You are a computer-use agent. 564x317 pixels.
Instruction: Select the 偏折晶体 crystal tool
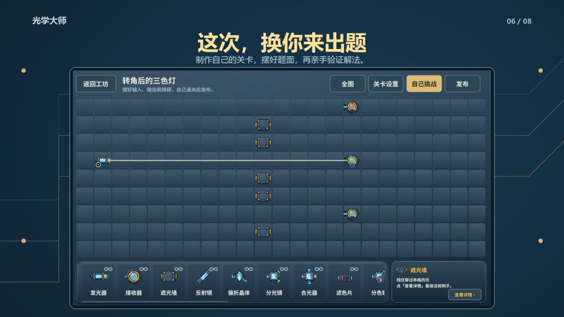239,282
